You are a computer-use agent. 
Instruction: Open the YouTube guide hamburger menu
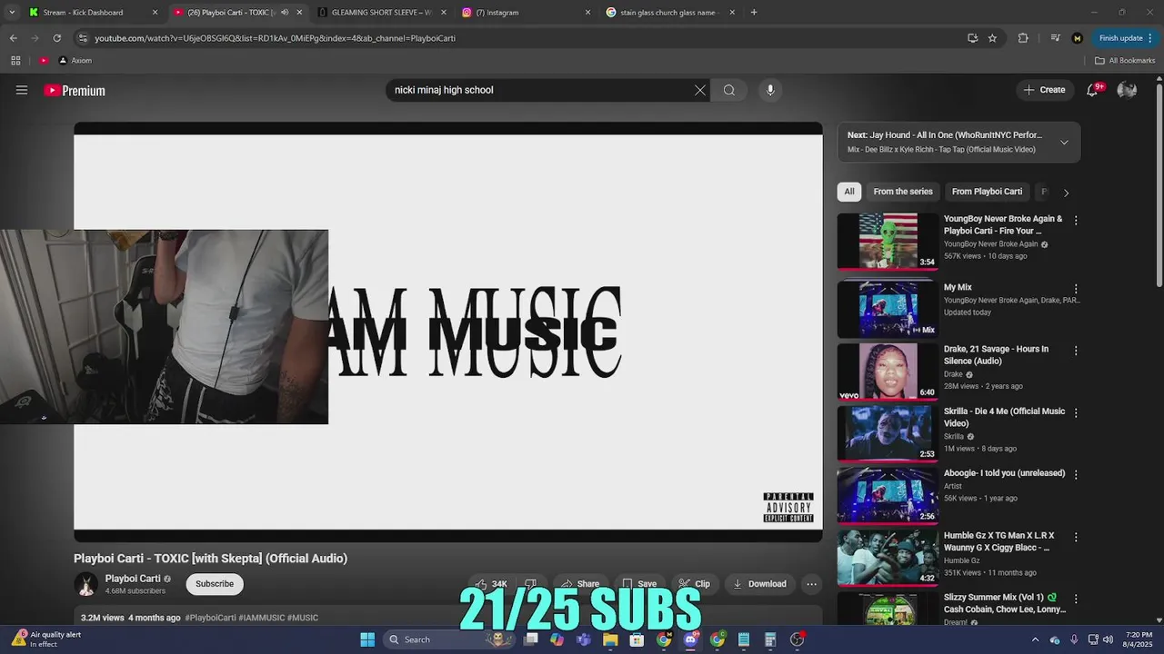[22, 90]
